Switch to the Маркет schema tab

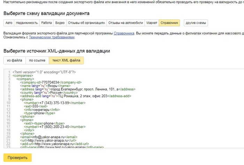[152, 23]
